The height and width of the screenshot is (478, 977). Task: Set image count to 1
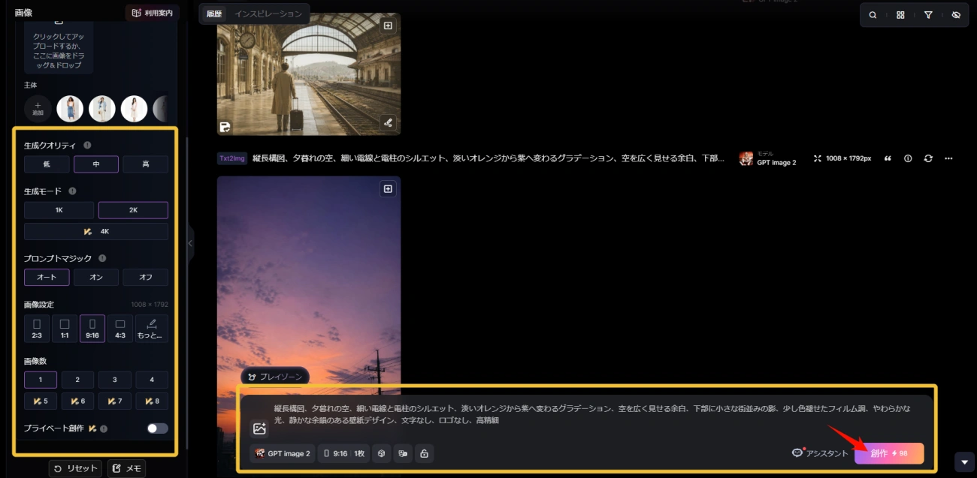[x=41, y=380]
